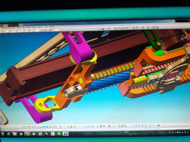Viewport: 190px width, 142px height.
Task: Click the Save floppy disk icon
Action: click(71, 127)
